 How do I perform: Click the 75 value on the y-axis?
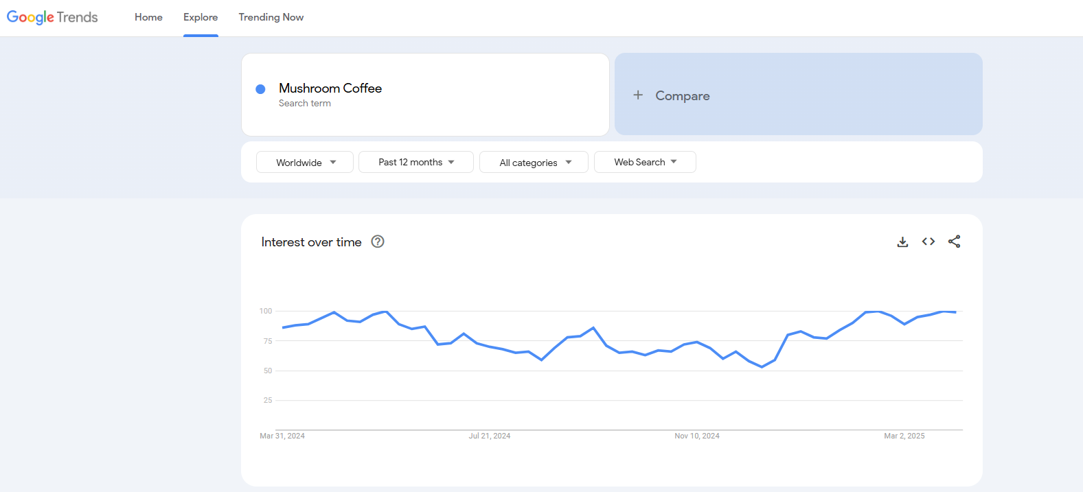coord(268,341)
